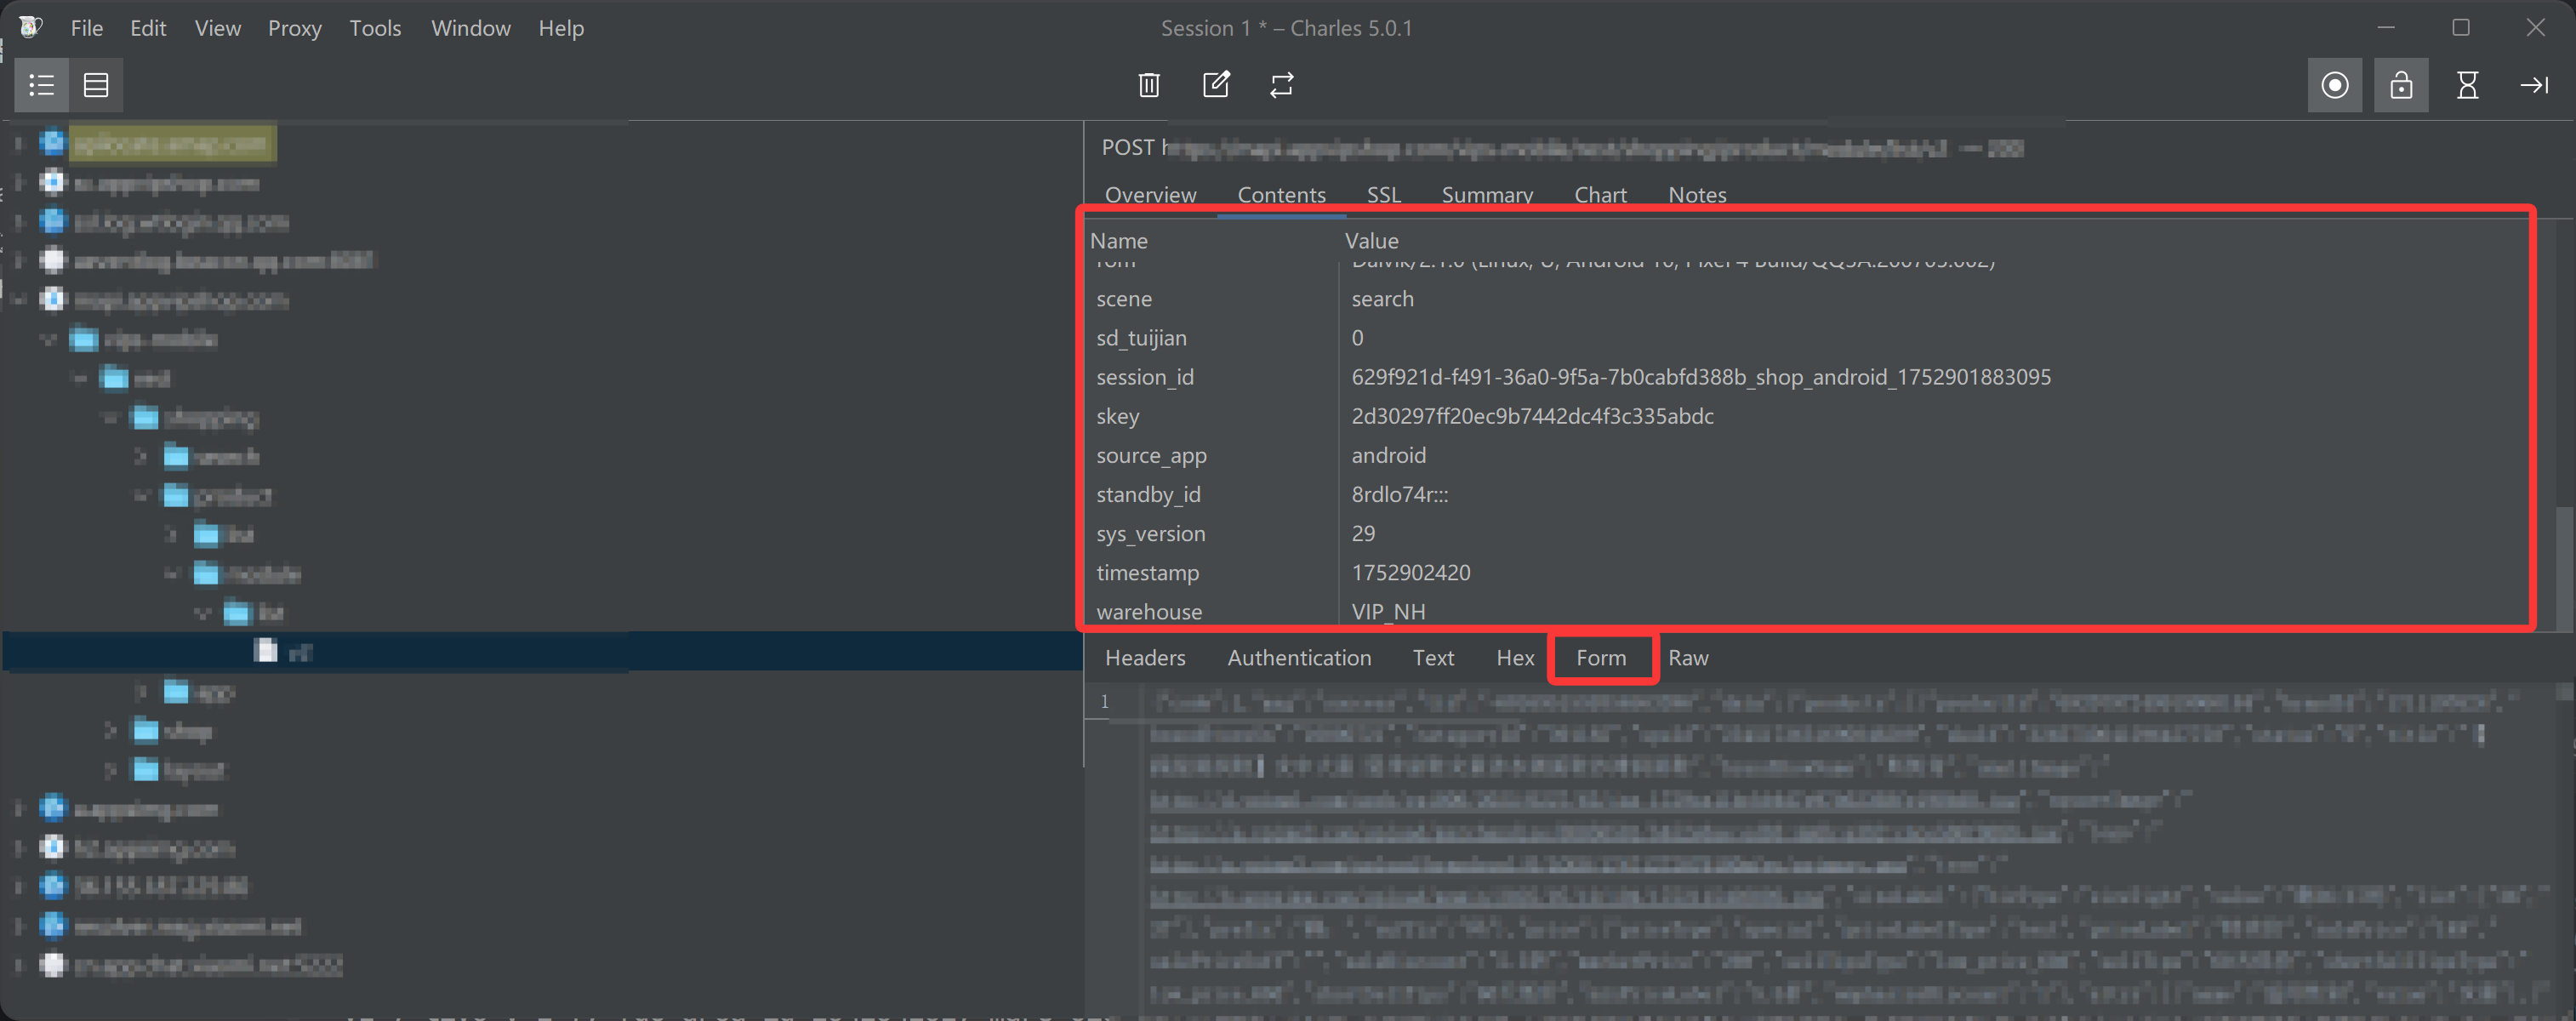Click the skey value 2d30297ff20ec9b7442dc4f3c335abdc
The image size is (2576, 1021).
[1532, 416]
